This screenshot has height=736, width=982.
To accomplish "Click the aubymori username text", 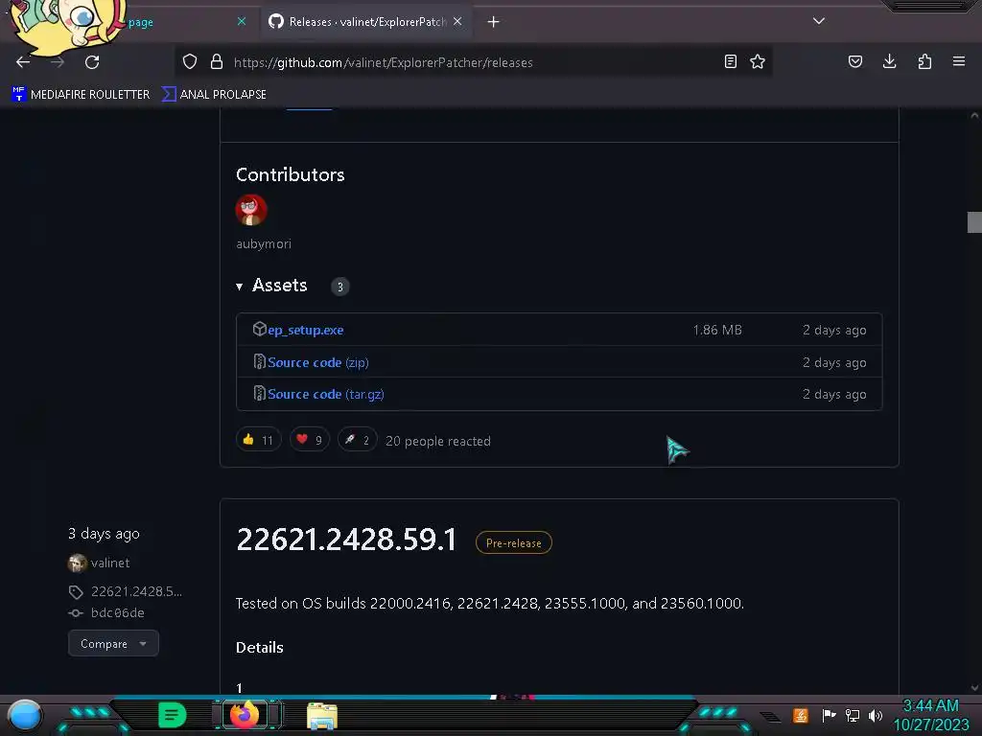I will pyautogui.click(x=264, y=244).
